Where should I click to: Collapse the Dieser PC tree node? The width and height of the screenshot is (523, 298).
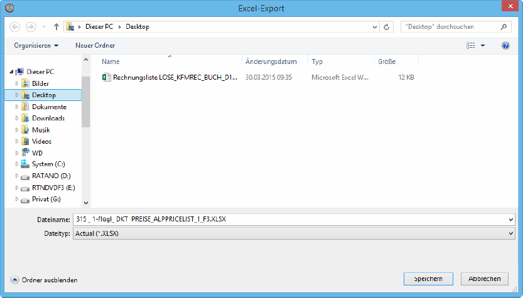coord(11,72)
